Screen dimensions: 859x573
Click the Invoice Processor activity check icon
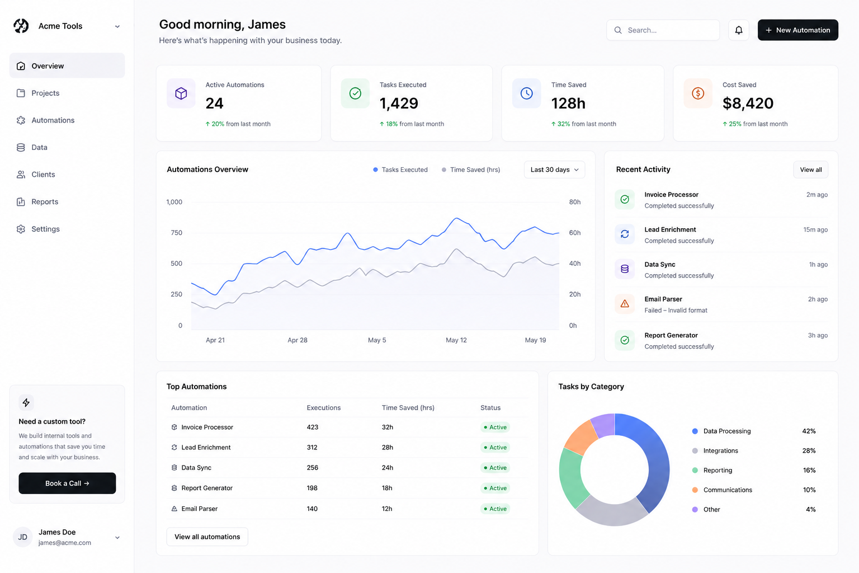pos(625,199)
